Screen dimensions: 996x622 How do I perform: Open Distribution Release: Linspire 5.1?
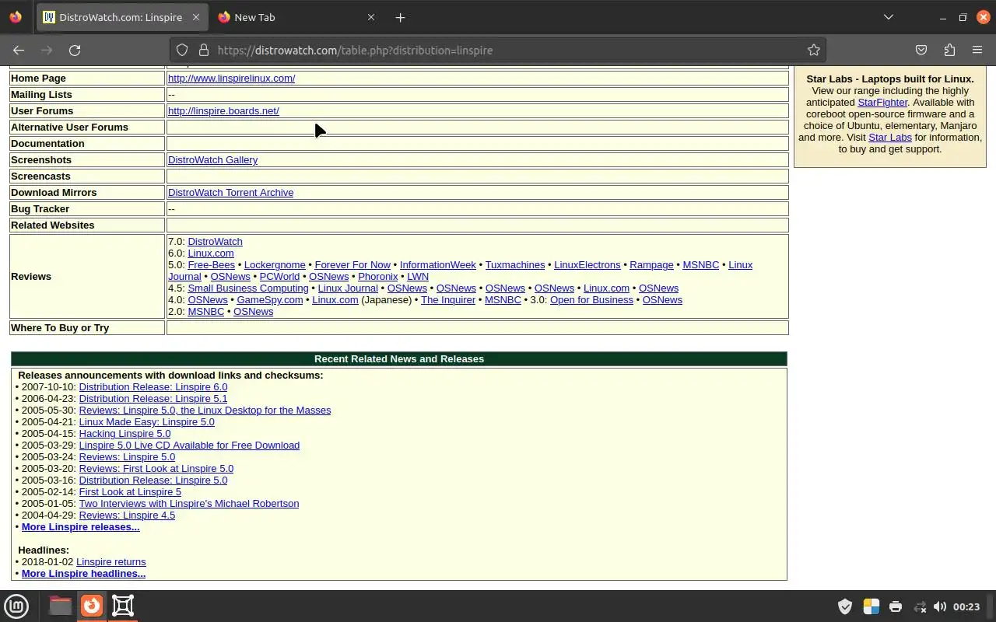[153, 399]
